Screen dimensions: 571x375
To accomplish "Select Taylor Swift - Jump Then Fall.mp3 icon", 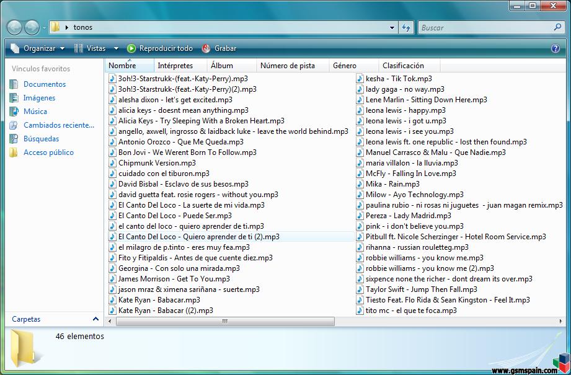I will pos(360,290).
